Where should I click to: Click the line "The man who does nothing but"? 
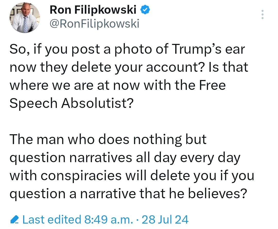click(108, 139)
